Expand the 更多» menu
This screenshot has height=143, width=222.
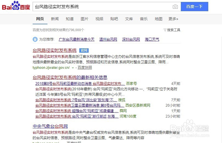(x=173, y=19)
